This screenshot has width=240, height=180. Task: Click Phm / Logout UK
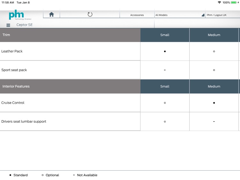(x=217, y=15)
